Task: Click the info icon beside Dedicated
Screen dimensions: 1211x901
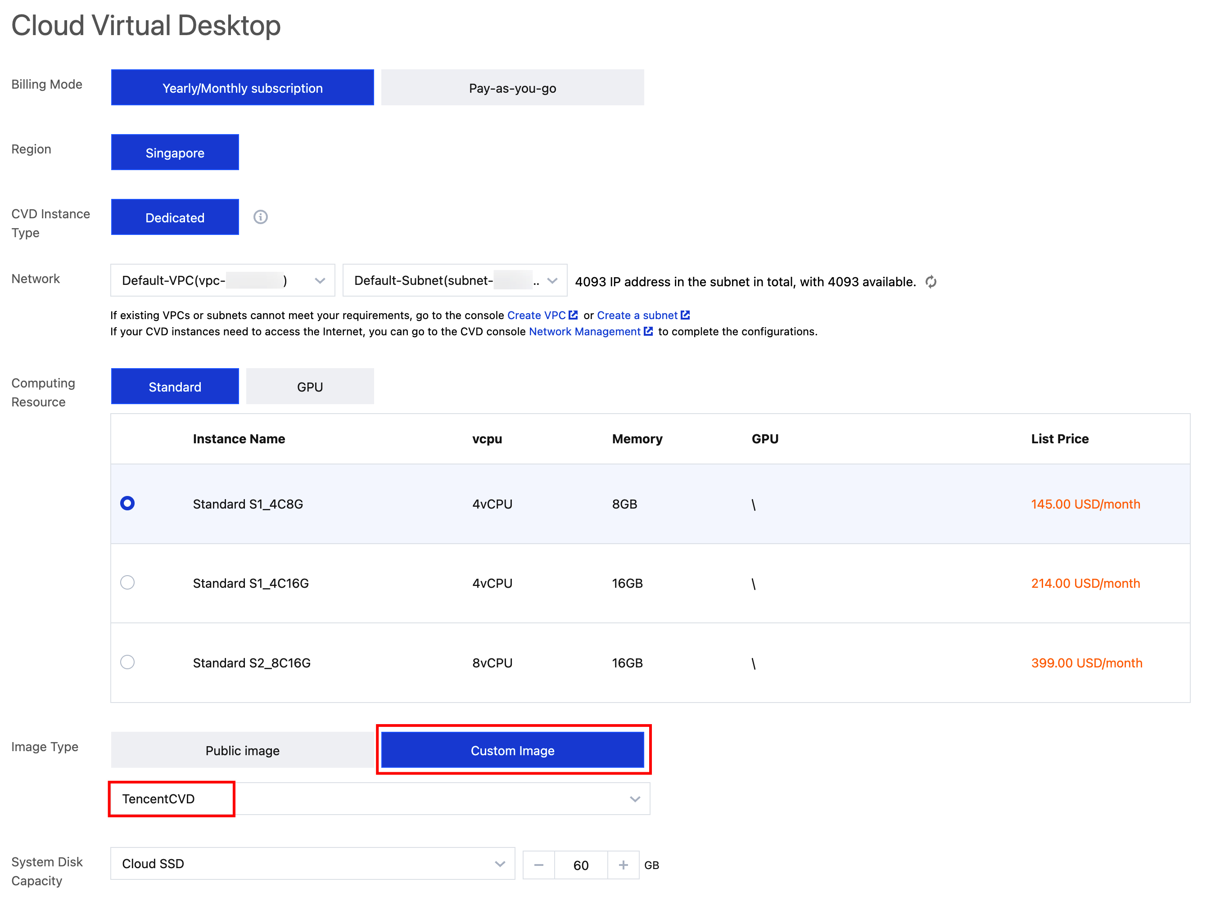Action: pyautogui.click(x=260, y=217)
